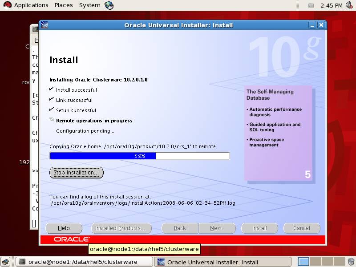Image resolution: width=356 pixels, height=267 pixels.
Task: Click the Install button
Action: pos(259,228)
